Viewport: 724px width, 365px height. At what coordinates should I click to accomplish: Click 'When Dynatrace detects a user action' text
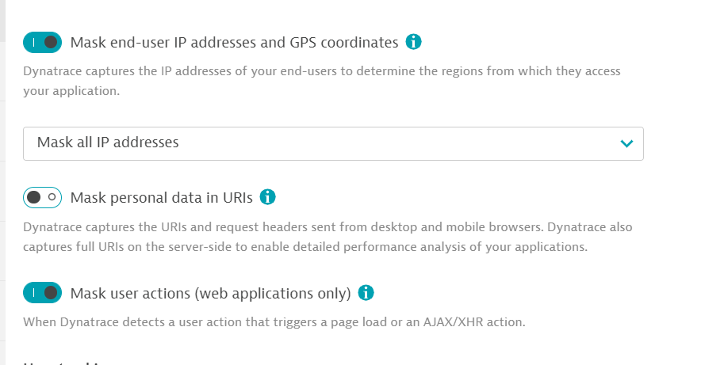point(274,322)
